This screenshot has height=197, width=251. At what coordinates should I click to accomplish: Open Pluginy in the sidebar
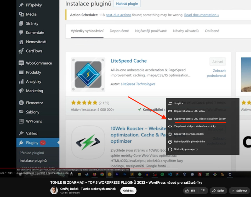(x=38, y=143)
